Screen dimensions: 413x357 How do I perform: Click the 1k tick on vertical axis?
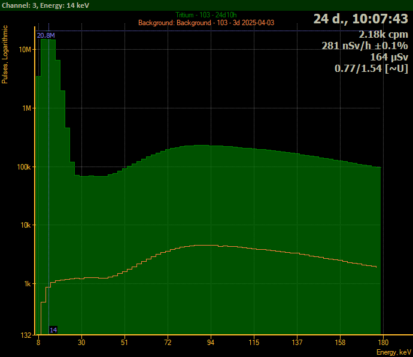click(x=26, y=284)
